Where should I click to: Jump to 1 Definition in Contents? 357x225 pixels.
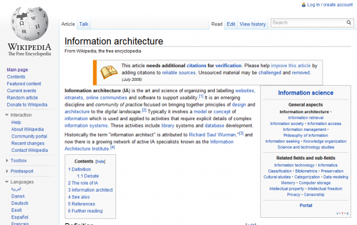pyautogui.click(x=79, y=169)
